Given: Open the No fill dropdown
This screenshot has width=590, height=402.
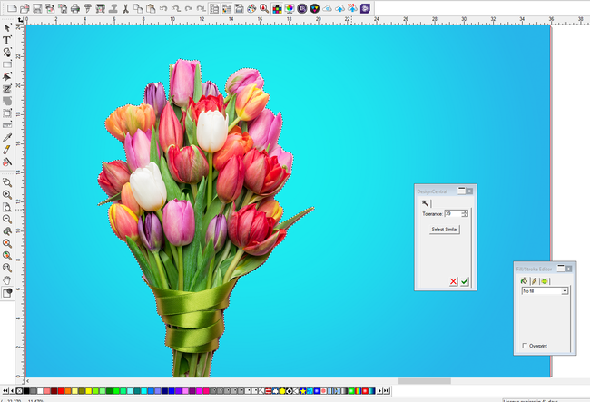Looking at the screenshot, I should click(x=564, y=291).
